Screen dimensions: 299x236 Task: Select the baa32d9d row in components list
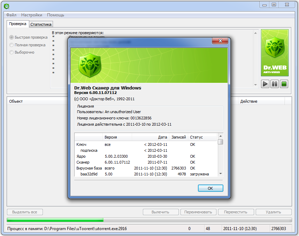click(146, 174)
